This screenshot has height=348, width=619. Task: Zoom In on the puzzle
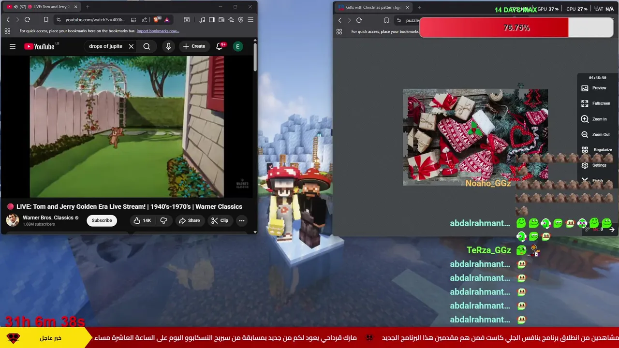pos(594,119)
